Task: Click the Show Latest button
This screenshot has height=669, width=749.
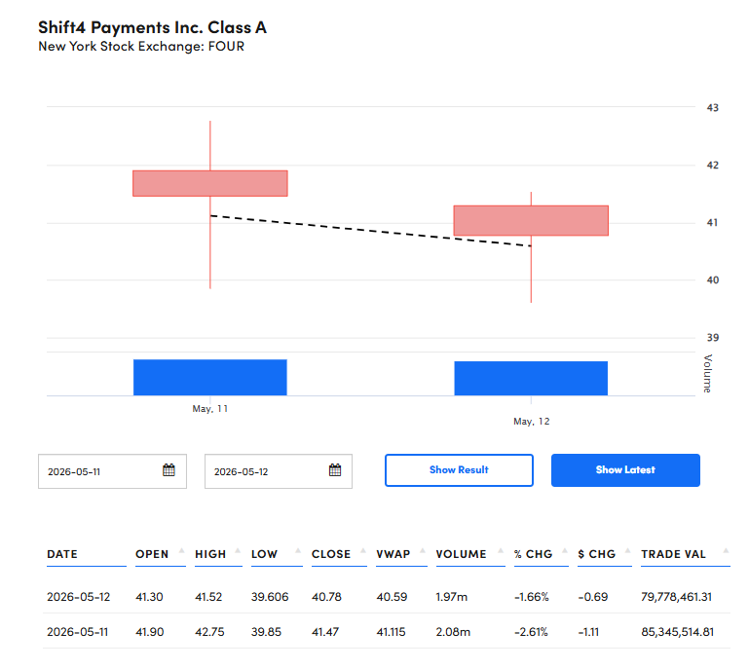Action: [625, 470]
